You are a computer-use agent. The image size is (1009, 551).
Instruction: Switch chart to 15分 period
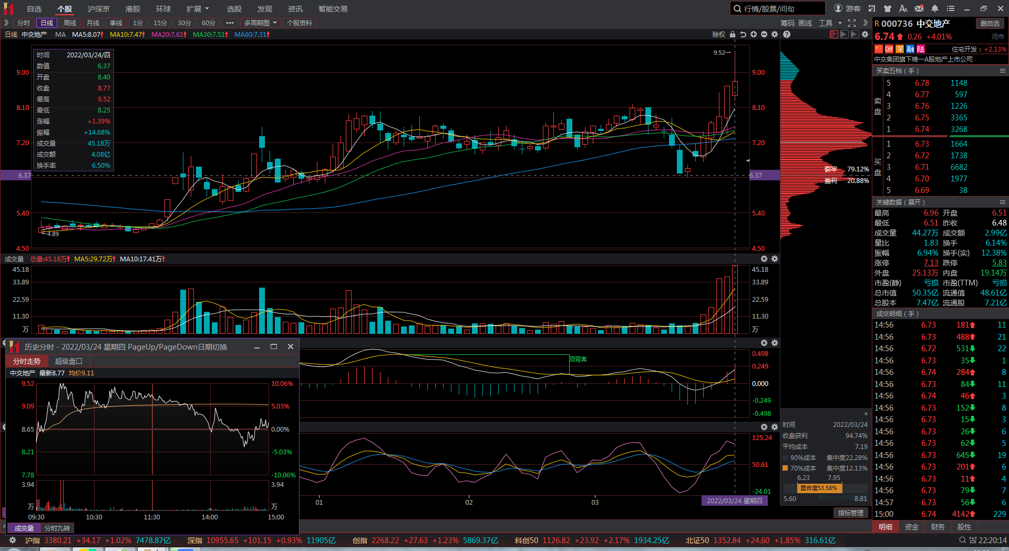pos(160,23)
